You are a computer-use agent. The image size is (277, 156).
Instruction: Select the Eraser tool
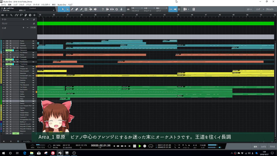click(x=77, y=9)
